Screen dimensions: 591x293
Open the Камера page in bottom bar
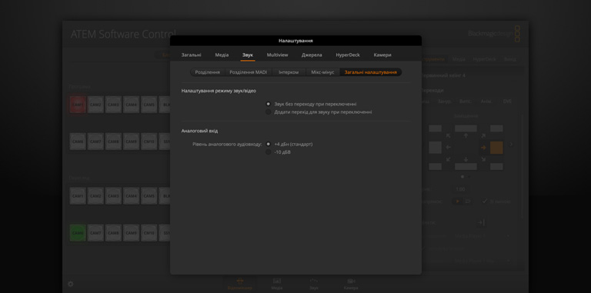pyautogui.click(x=351, y=284)
